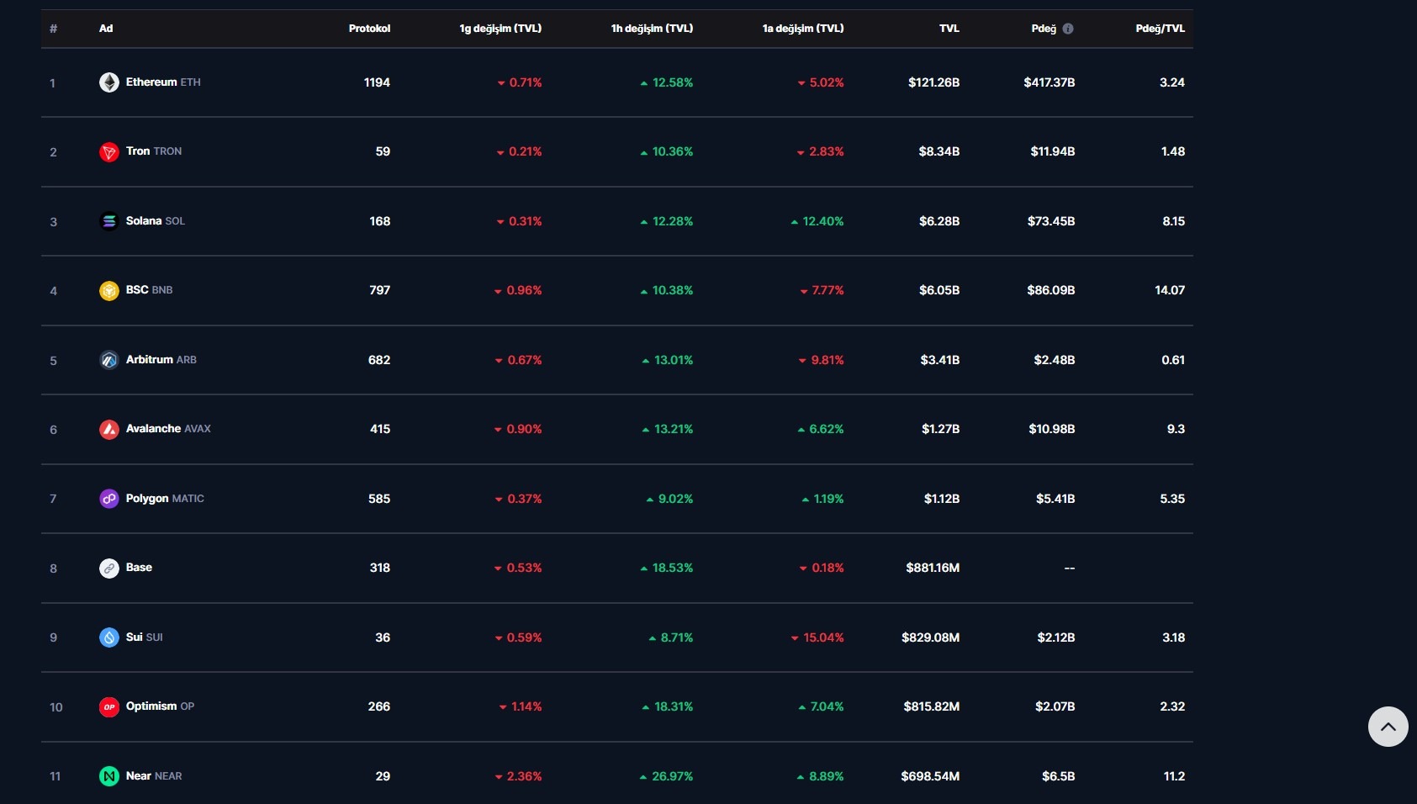Sort by 1h değişim (TVL) column header
The height and width of the screenshot is (804, 1417).
coord(652,29)
